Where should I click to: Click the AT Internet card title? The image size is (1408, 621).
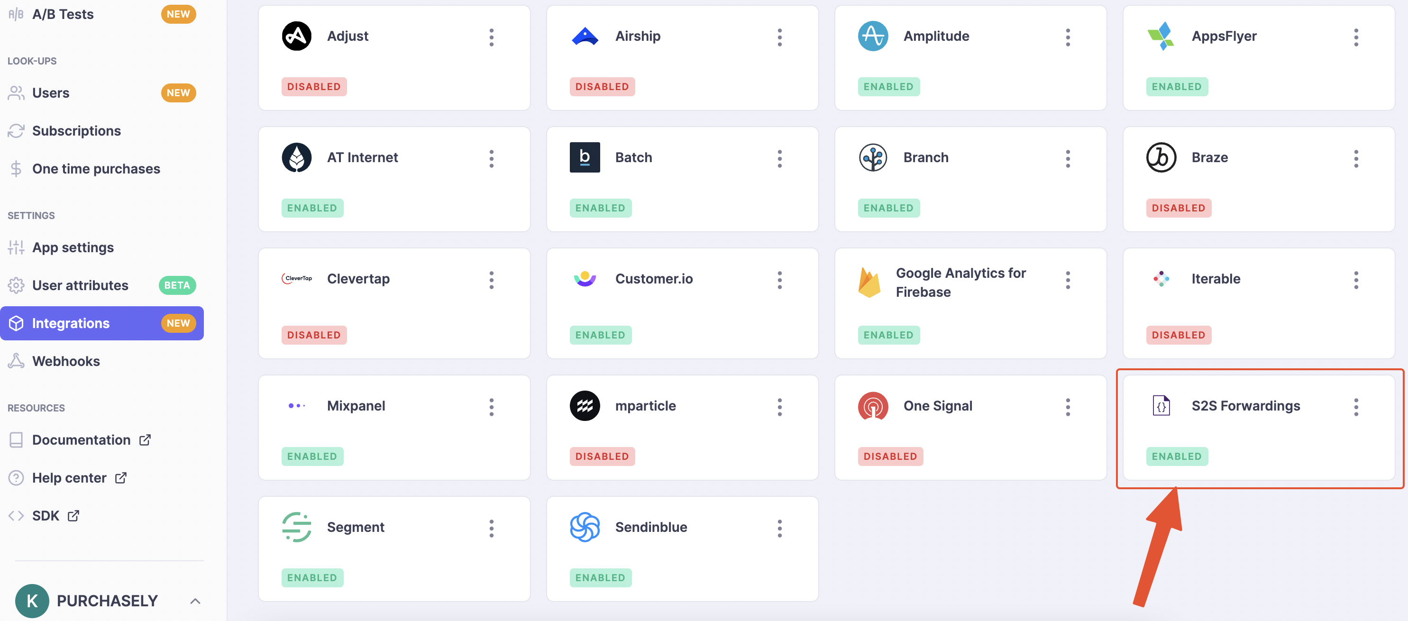tap(362, 157)
